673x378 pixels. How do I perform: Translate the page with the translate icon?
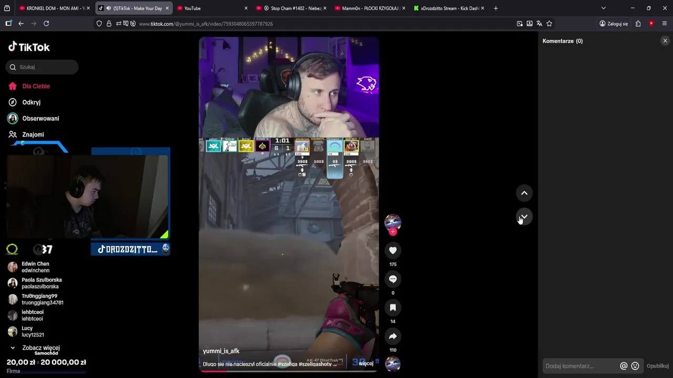click(539, 24)
